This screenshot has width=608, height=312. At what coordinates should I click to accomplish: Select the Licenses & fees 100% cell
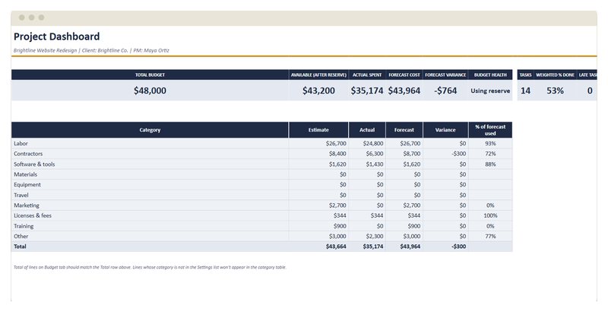click(490, 215)
